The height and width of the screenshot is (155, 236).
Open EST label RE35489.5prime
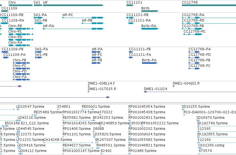48,112
